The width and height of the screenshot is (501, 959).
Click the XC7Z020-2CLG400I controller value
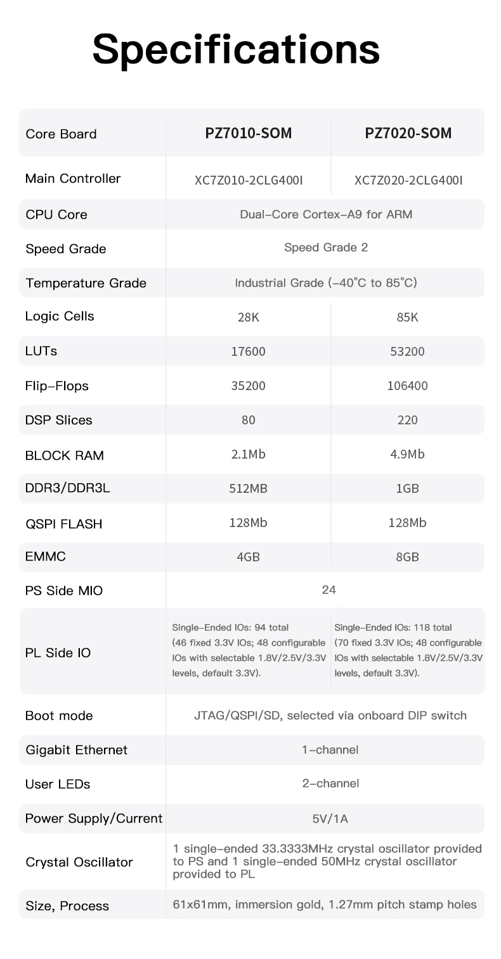point(408,180)
